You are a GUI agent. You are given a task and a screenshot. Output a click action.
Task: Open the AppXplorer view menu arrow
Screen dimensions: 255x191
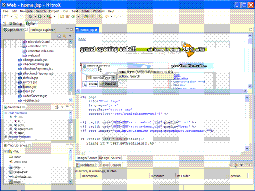point(70,36)
